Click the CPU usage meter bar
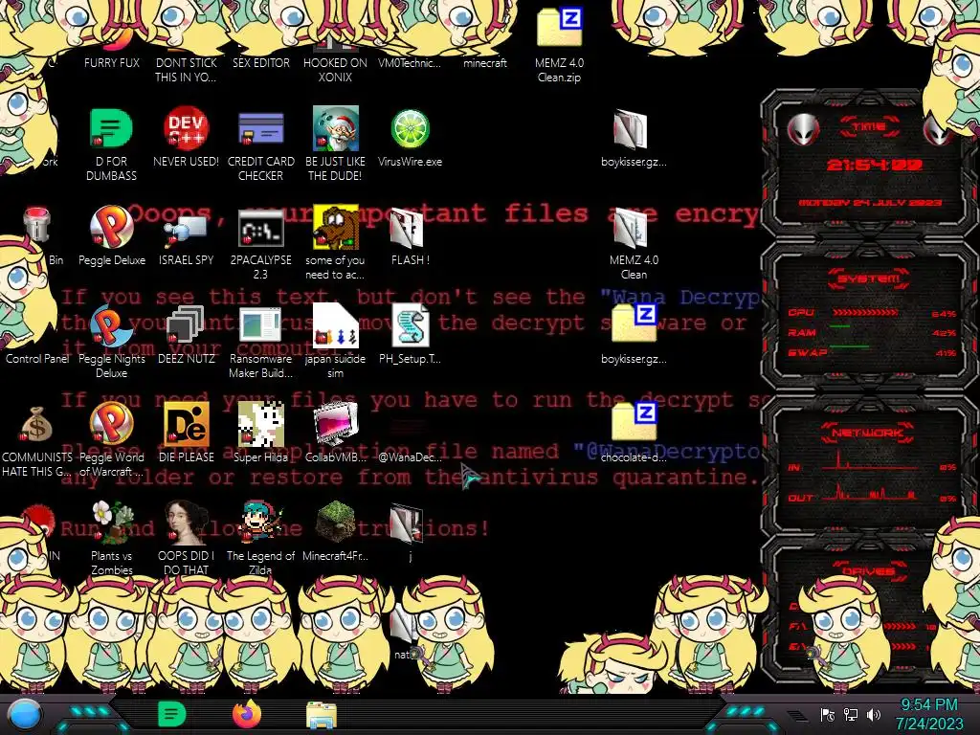 865,313
